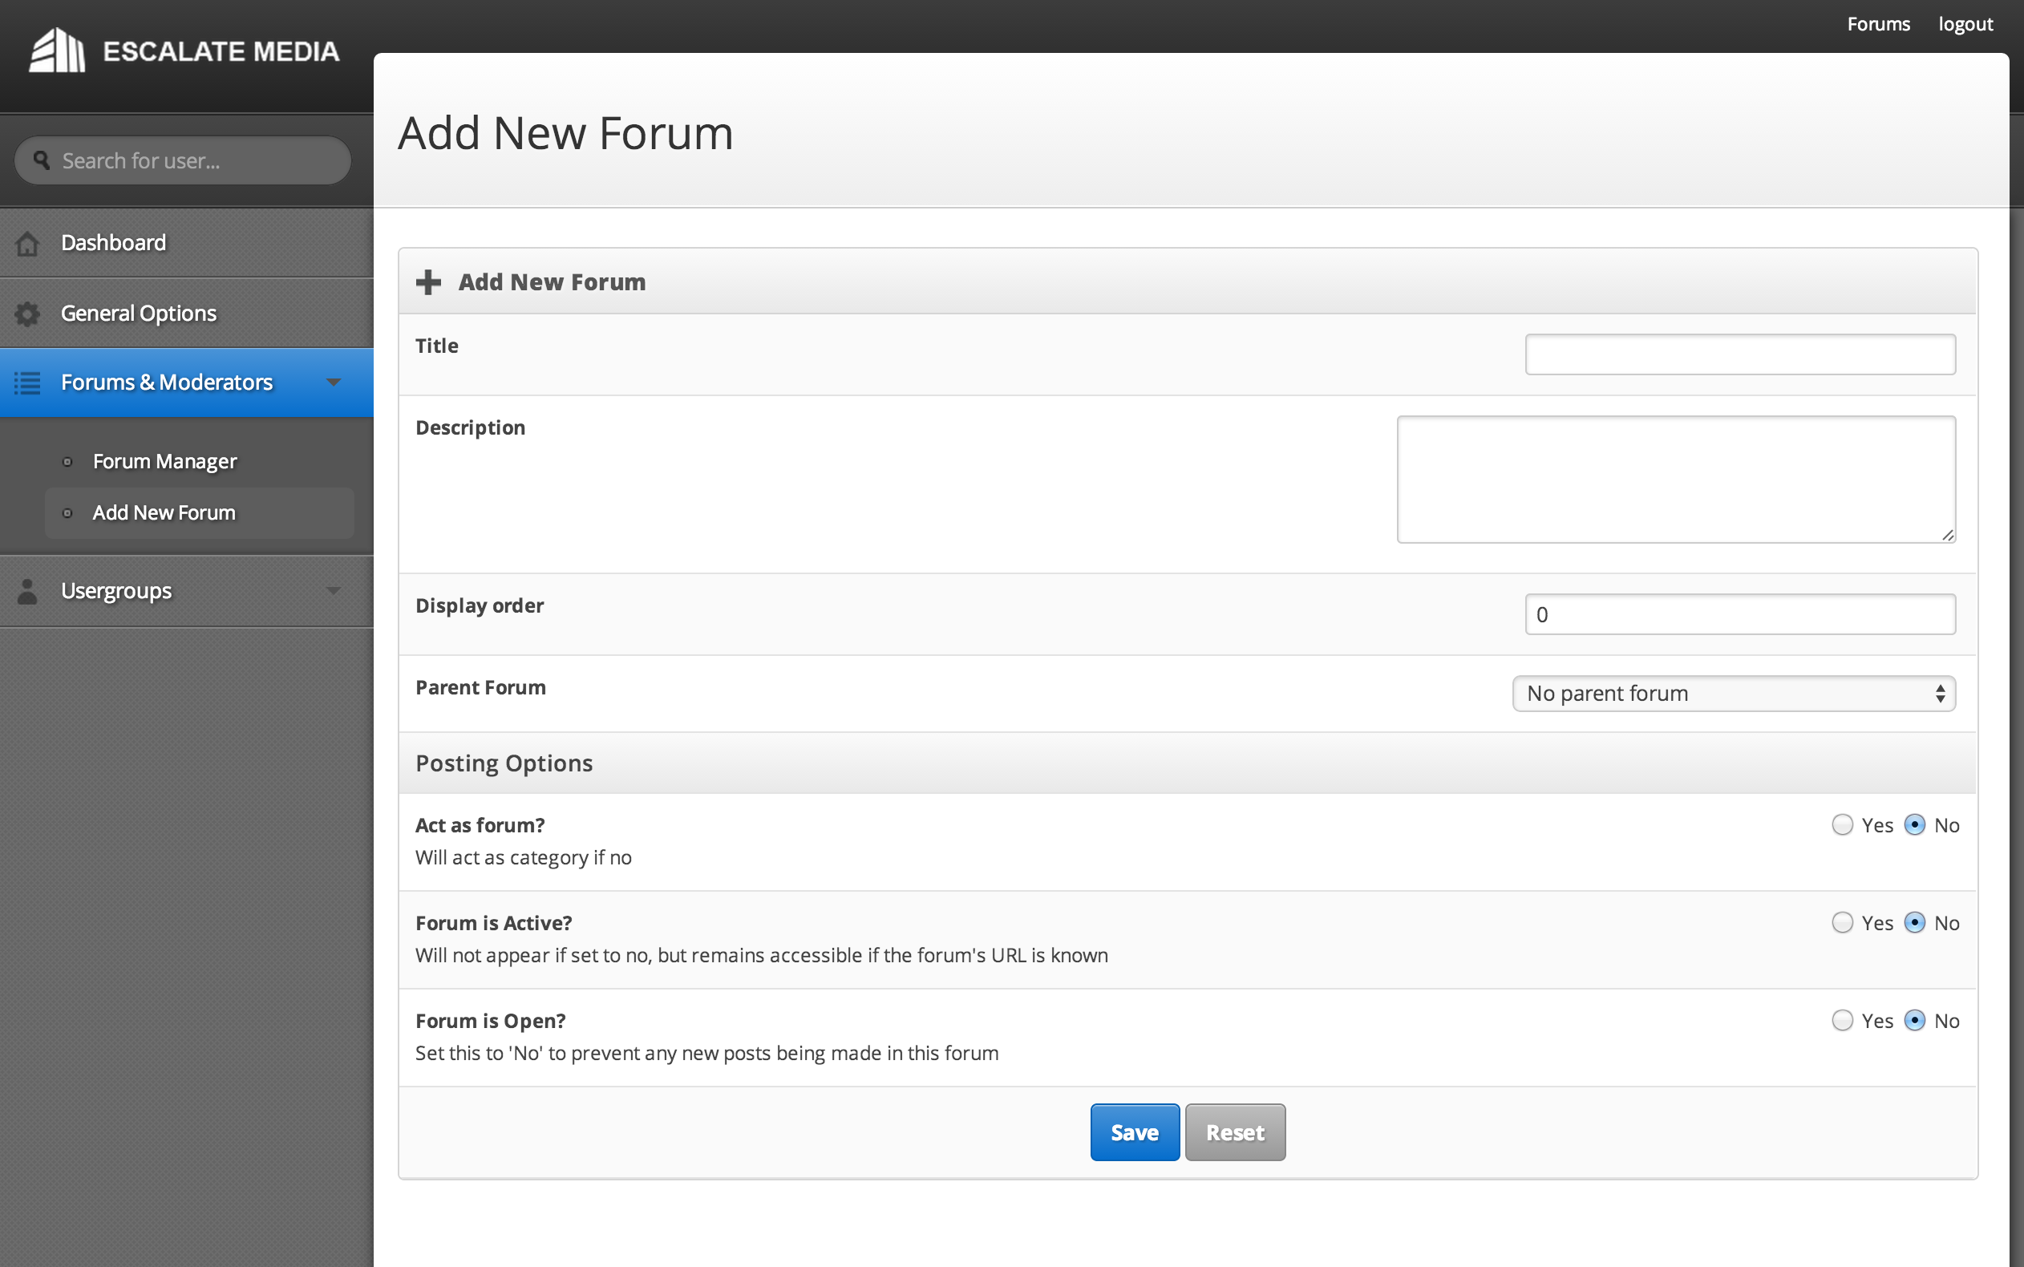
Task: Select No for Forum is Open
Action: (1914, 1020)
